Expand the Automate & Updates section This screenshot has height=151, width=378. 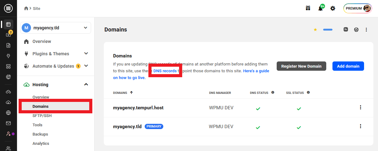(86, 66)
